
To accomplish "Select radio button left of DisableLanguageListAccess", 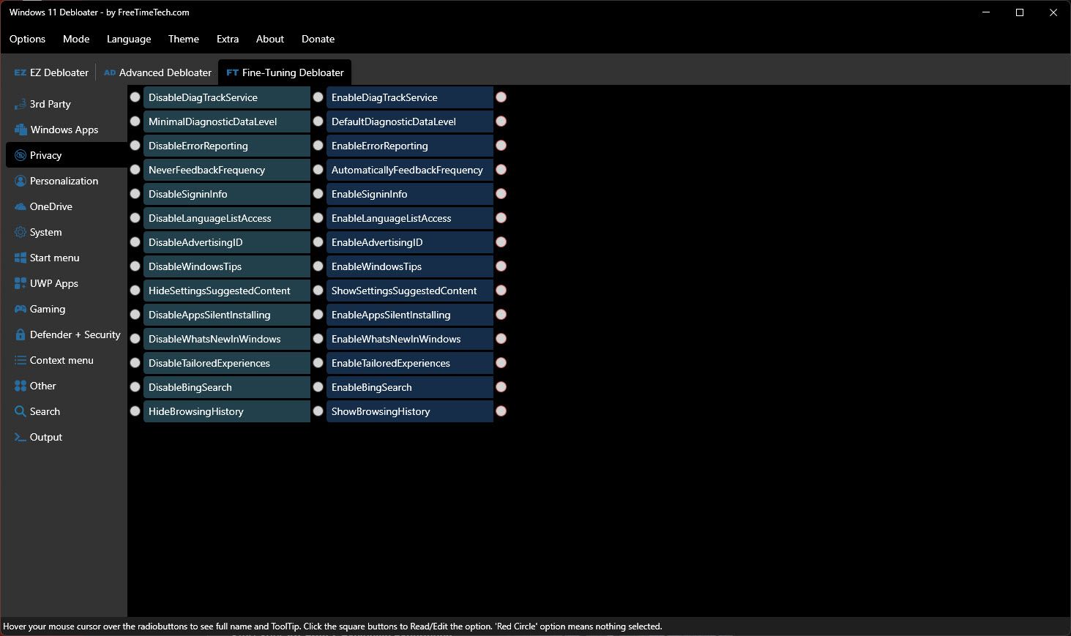I will pos(135,218).
